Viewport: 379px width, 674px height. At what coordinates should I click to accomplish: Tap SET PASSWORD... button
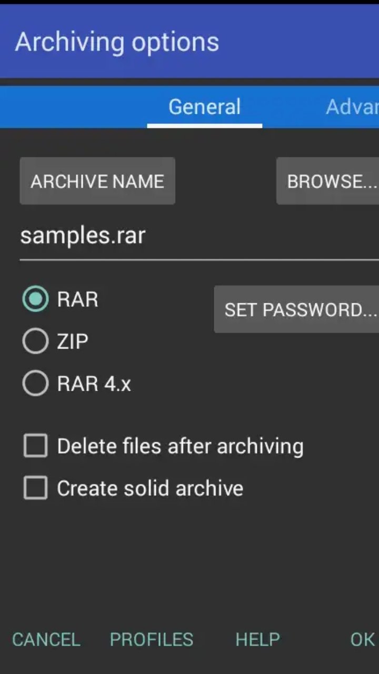click(296, 310)
